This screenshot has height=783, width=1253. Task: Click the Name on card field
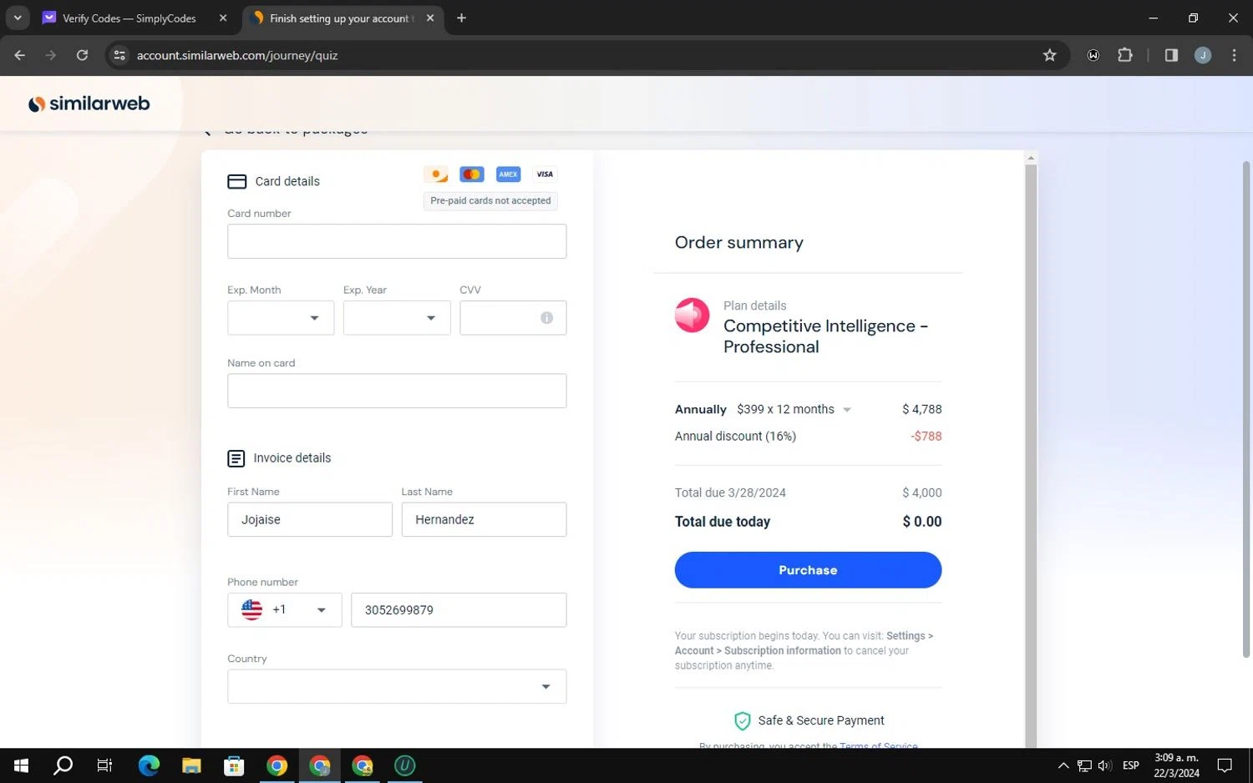coord(397,391)
